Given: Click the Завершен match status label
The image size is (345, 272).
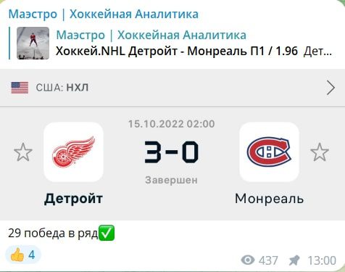Looking at the screenshot, I should click(171, 180).
